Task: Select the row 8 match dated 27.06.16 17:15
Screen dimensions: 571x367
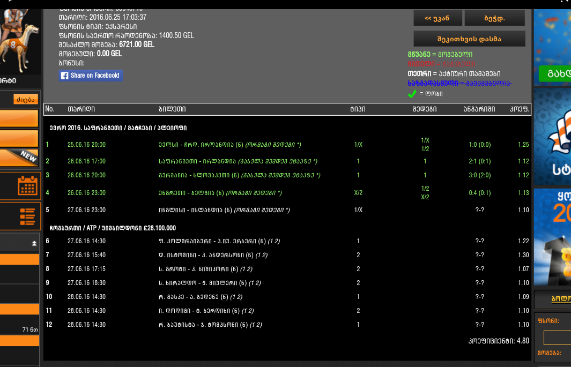Action: (x=288, y=269)
